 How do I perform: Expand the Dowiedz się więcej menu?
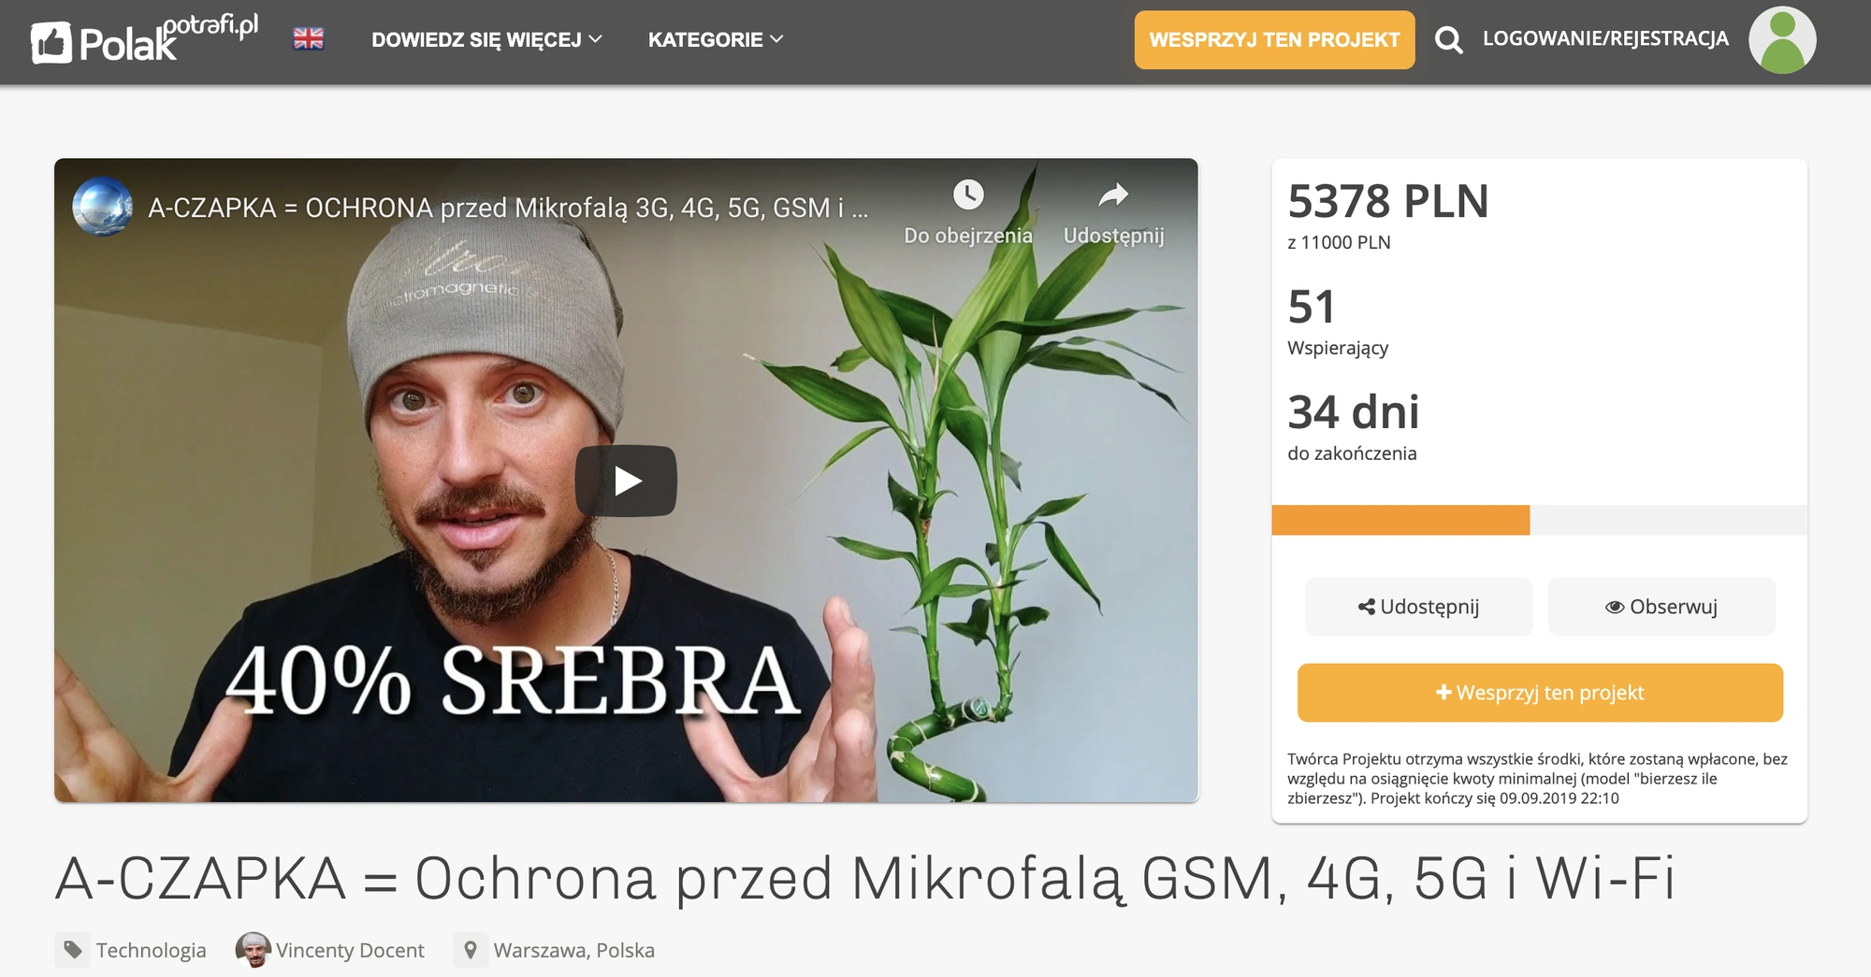point(486,39)
